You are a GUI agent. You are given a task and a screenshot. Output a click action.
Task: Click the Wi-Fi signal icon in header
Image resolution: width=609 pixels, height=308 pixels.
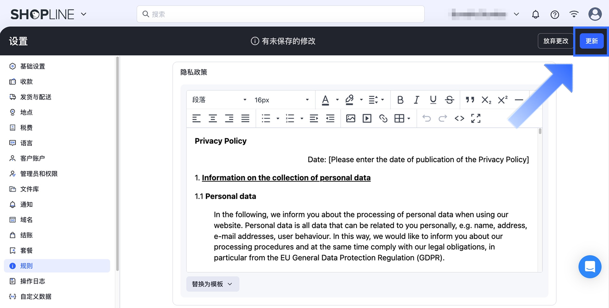[x=574, y=14]
